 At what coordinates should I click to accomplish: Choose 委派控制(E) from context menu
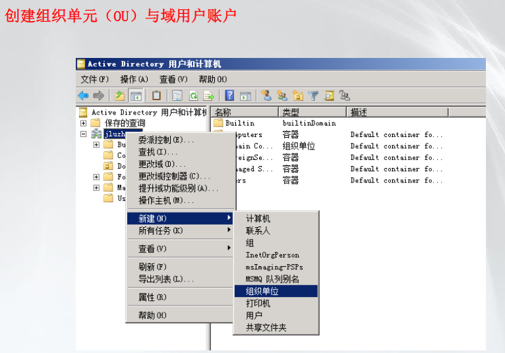pyautogui.click(x=181, y=140)
